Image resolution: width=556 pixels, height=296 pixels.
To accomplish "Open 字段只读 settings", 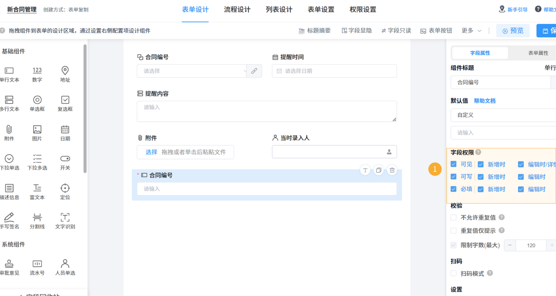I will [x=396, y=30].
